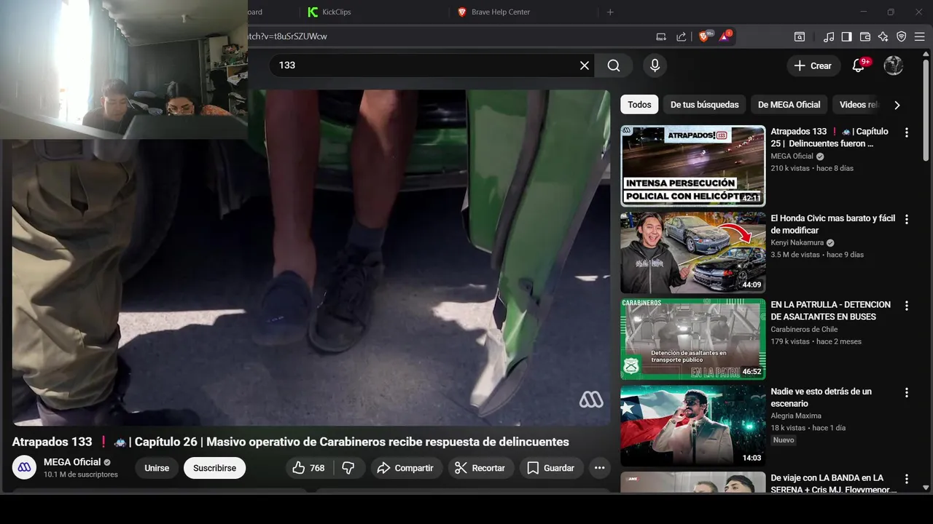
Task: Click the YouTube search magnifier button
Action: (x=614, y=65)
